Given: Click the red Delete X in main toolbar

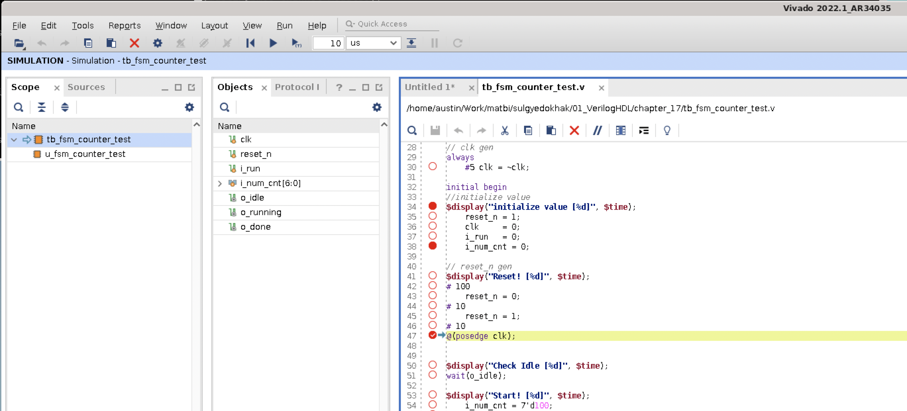Looking at the screenshot, I should (134, 43).
